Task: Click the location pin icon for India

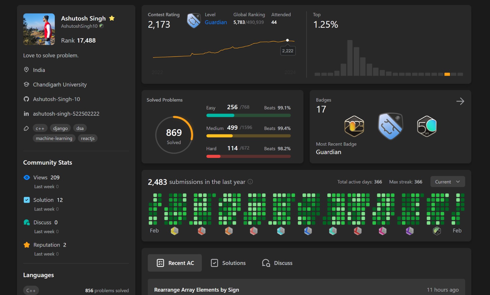Action: click(26, 70)
